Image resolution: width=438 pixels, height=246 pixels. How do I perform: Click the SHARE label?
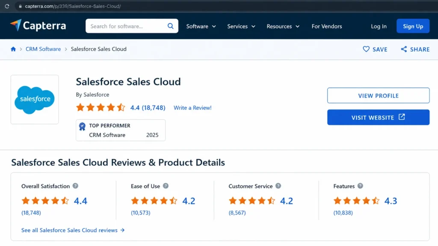pos(420,50)
